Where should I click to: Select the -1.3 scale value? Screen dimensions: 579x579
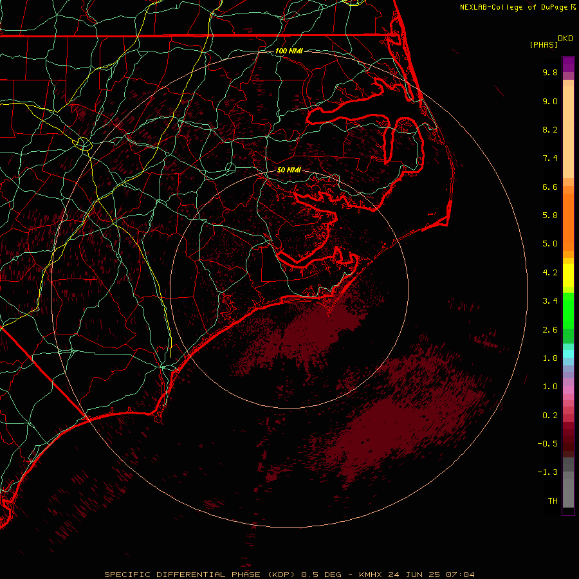547,472
